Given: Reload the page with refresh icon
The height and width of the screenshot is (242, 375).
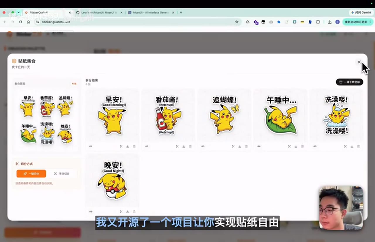Looking at the screenshot, I should [21, 22].
